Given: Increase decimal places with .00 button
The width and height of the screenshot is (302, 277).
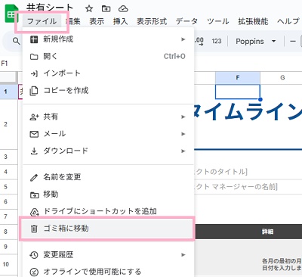Looking at the screenshot, I should 199,41.
